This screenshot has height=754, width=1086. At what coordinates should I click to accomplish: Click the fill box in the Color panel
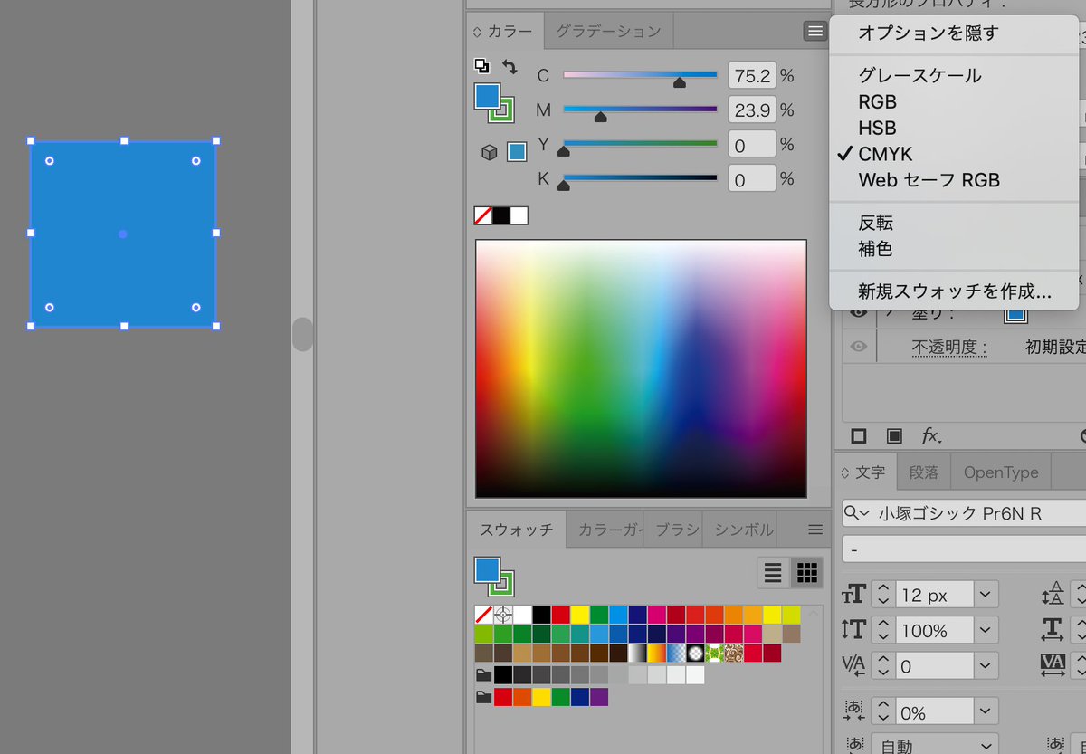click(486, 96)
